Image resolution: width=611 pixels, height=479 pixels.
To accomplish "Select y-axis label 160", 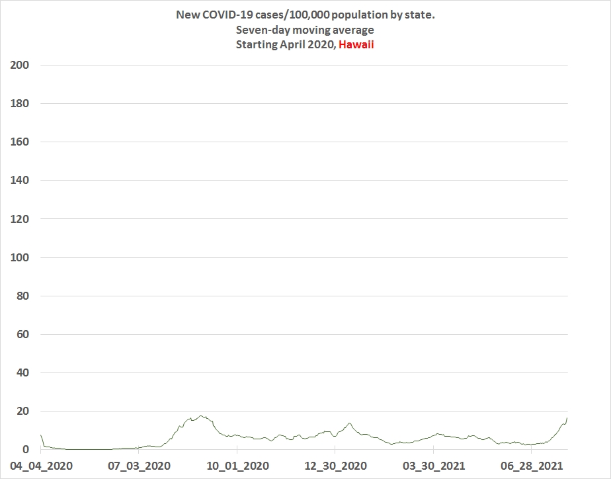I will [19, 142].
